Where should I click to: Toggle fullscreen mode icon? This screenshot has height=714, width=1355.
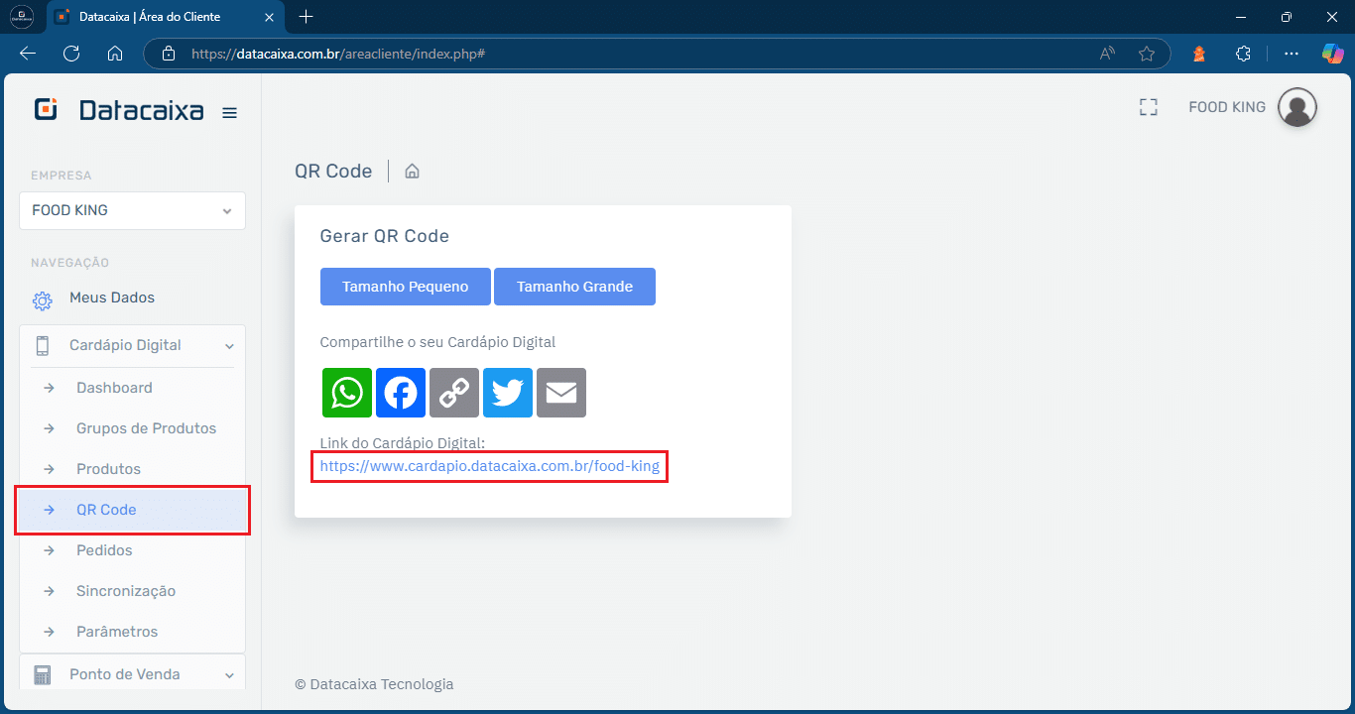1148,107
